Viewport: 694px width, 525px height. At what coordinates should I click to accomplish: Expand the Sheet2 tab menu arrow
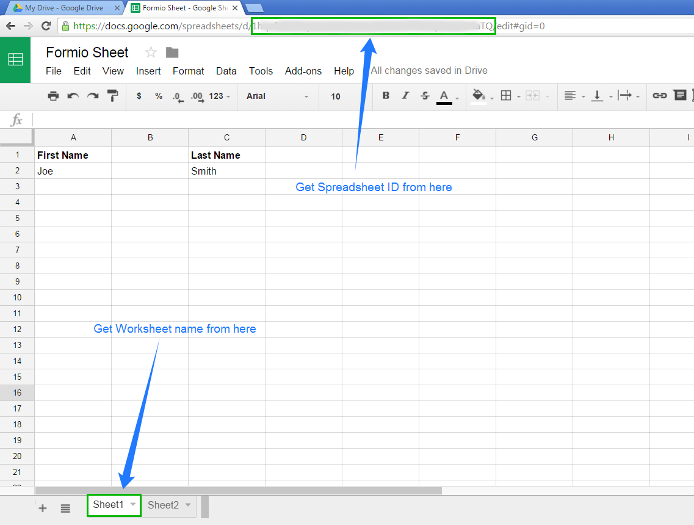pos(188,505)
